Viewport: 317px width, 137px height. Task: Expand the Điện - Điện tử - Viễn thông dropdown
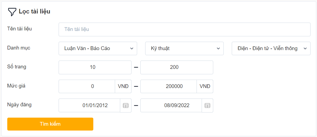[271, 48]
